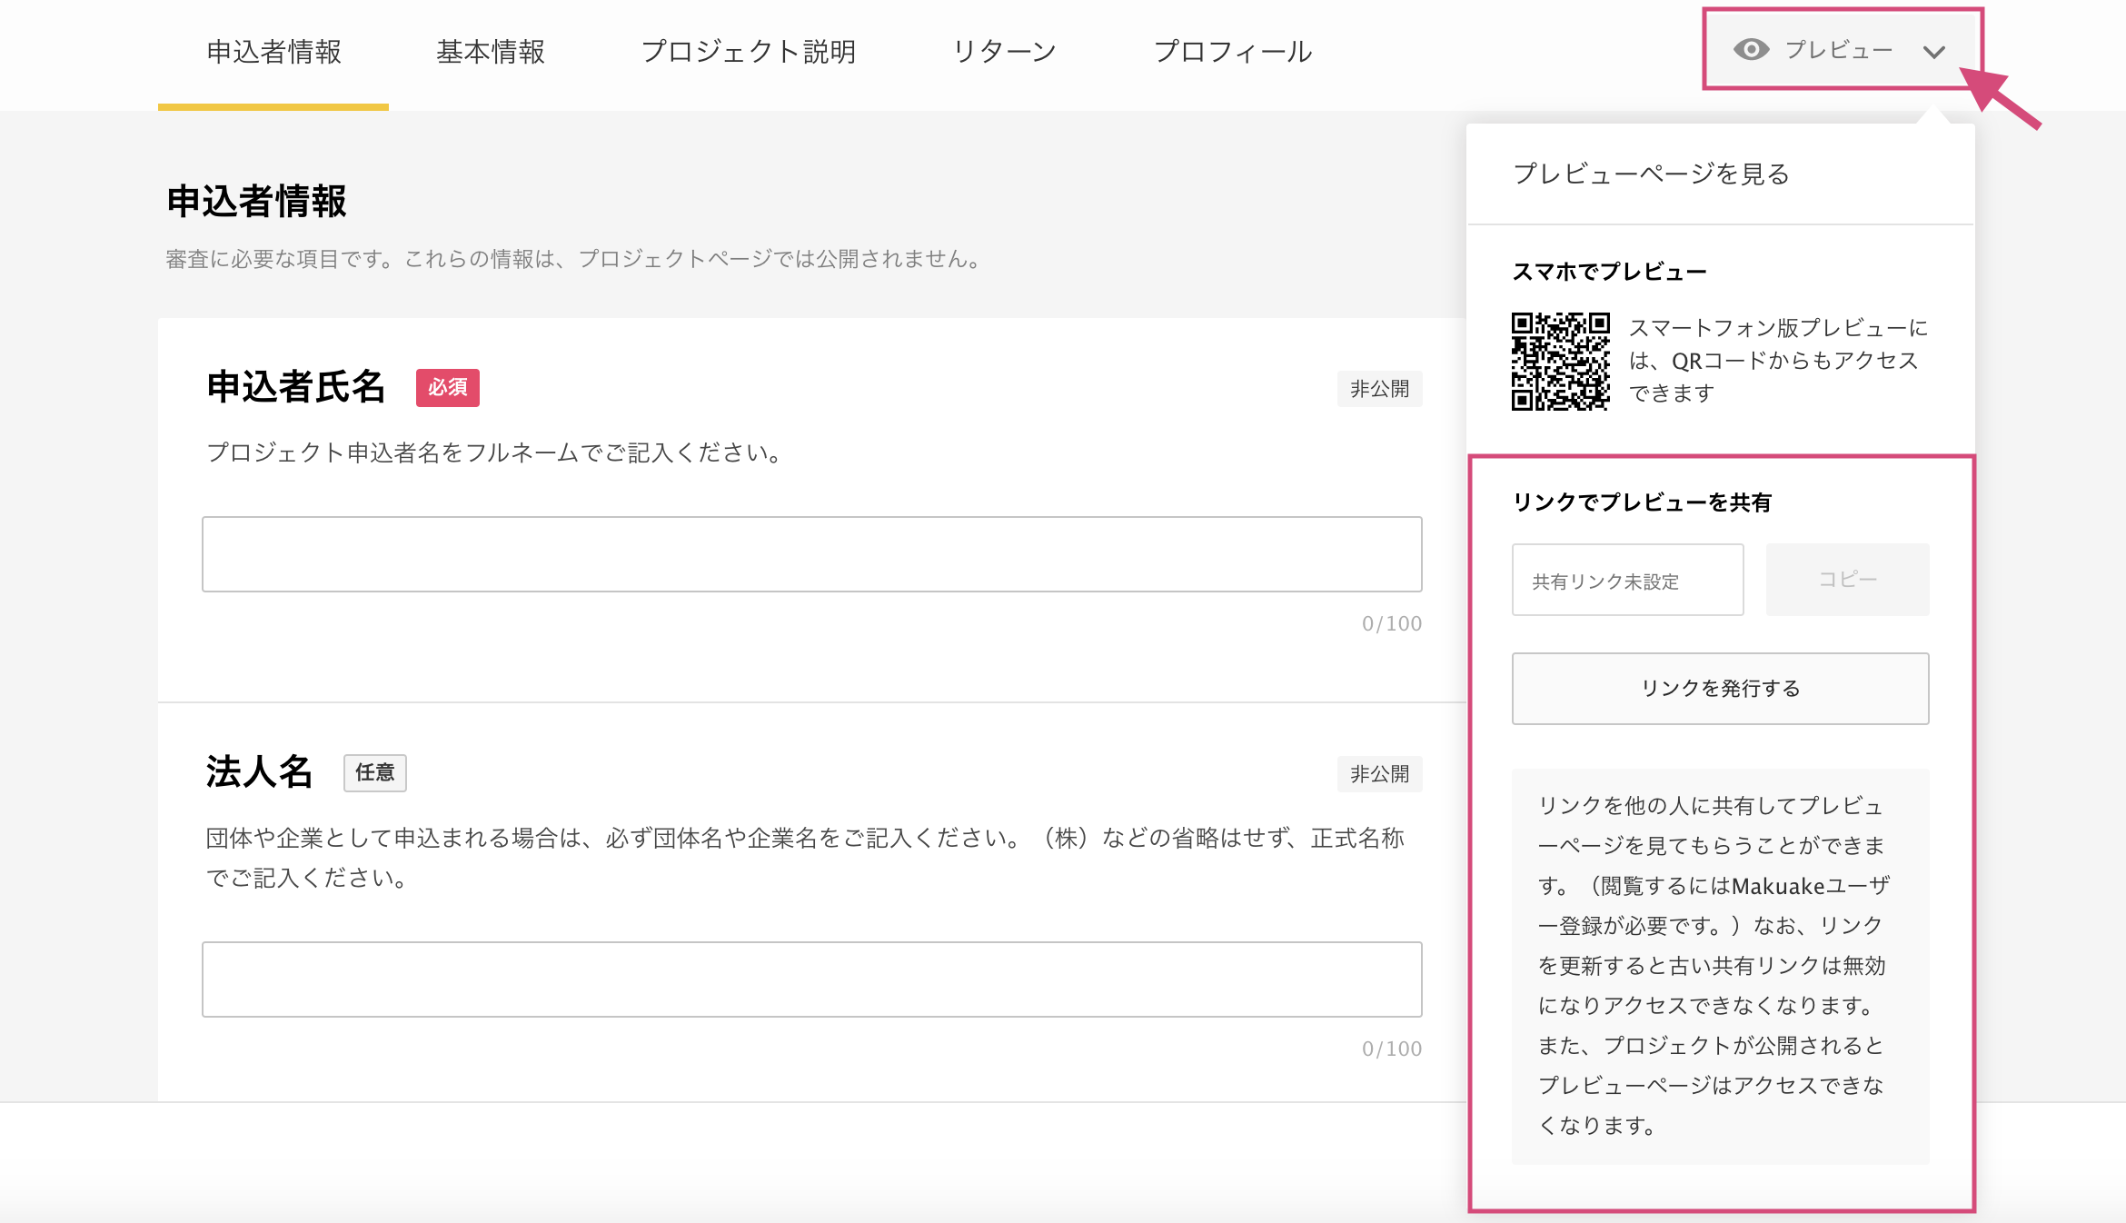Click the smartphone preview QR code
Image resolution: width=2126 pixels, height=1223 pixels.
[1560, 362]
